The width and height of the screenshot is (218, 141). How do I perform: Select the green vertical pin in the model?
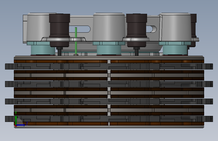[76, 41]
